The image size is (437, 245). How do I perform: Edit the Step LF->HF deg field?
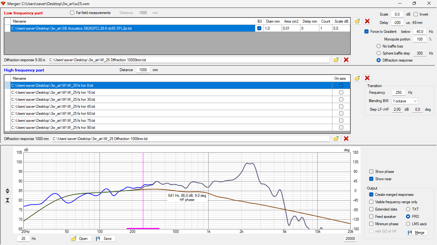click(x=417, y=109)
